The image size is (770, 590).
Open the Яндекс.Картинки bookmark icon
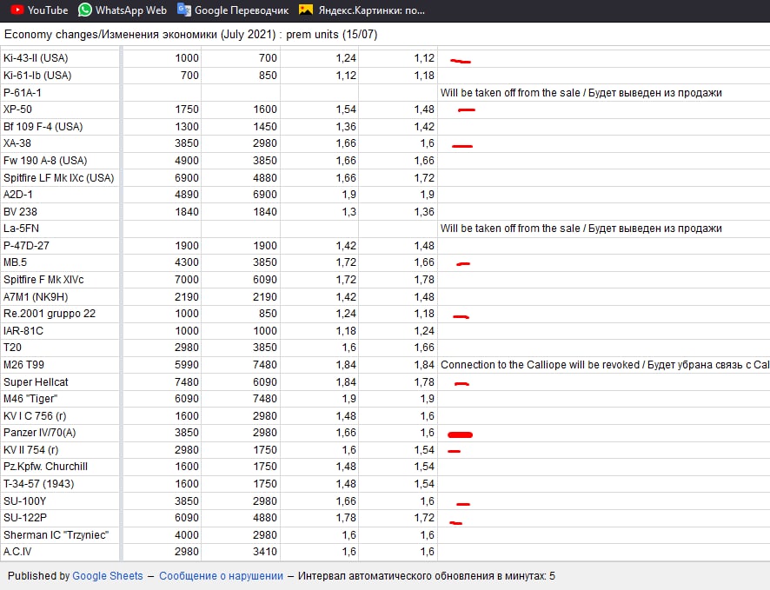(x=306, y=10)
